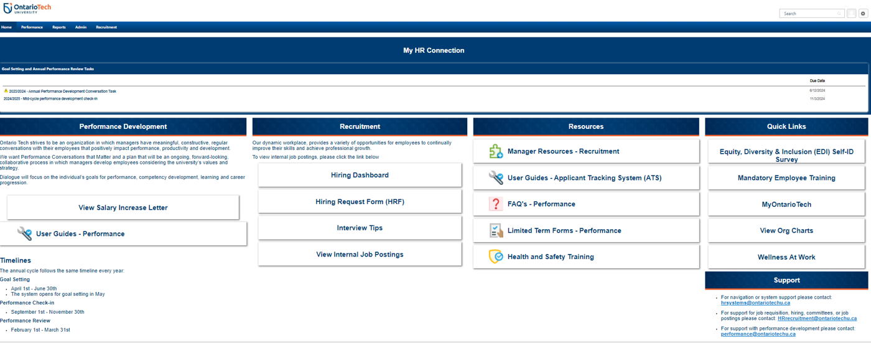The image size is (871, 343).
Task: Open 2023/2024 Annual Performance Development Conversation Task
Action: coord(62,91)
